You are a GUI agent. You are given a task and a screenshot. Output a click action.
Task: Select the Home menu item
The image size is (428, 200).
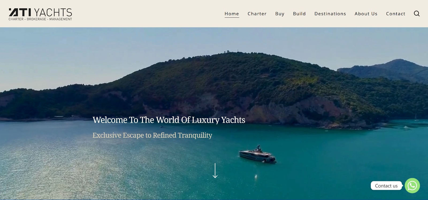(x=232, y=14)
